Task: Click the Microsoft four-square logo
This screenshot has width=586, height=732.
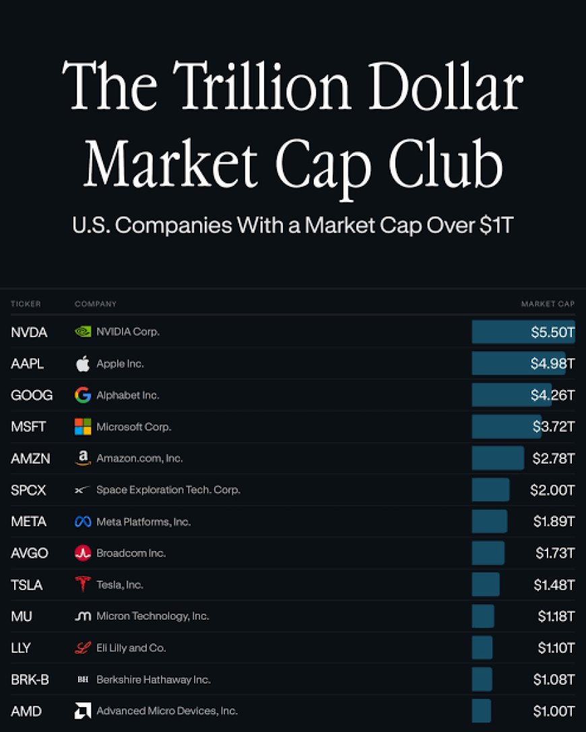Action: (x=83, y=427)
